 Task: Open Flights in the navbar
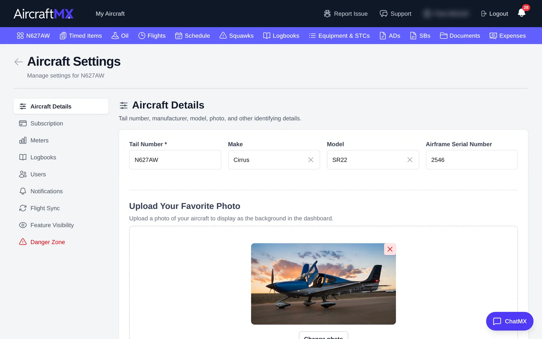click(152, 36)
